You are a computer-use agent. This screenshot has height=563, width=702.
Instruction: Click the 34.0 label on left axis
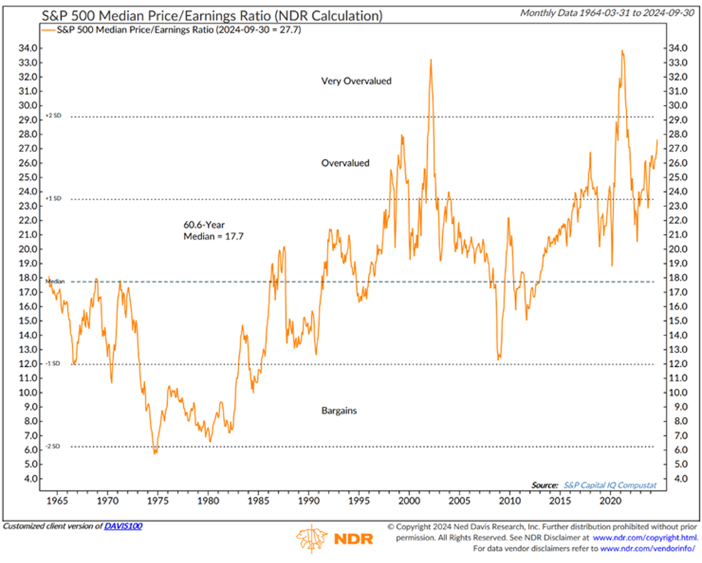pyautogui.click(x=27, y=48)
